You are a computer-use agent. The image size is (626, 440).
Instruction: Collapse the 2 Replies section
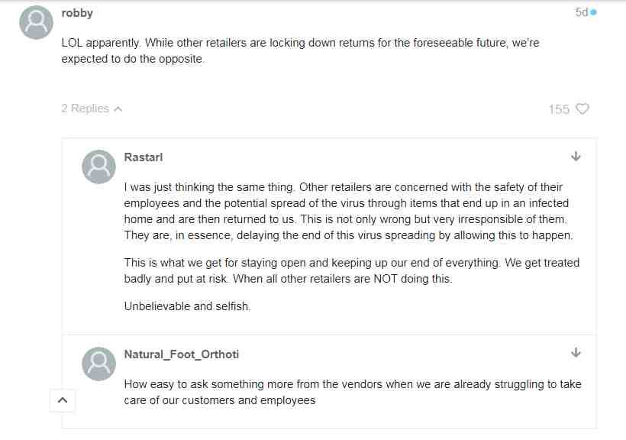click(x=92, y=108)
